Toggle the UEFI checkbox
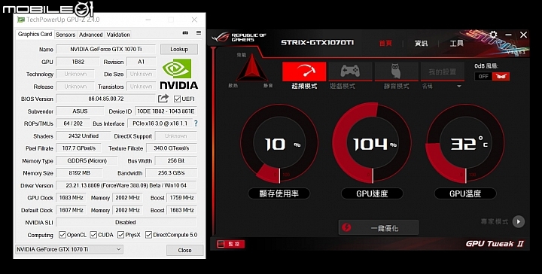Image resolution: width=542 pixels, height=274 pixels. 178,99
